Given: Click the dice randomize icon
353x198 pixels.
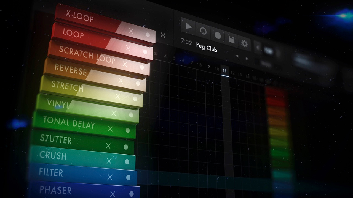Looking at the screenshot, I should point(163,35).
